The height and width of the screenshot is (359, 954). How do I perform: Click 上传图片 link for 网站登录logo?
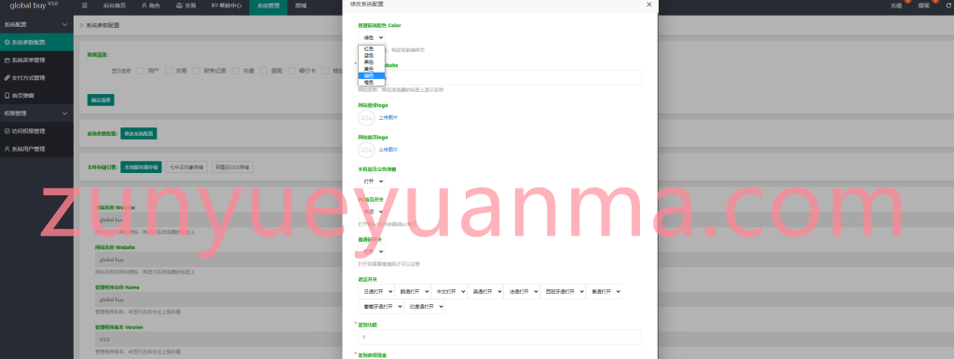click(388, 117)
